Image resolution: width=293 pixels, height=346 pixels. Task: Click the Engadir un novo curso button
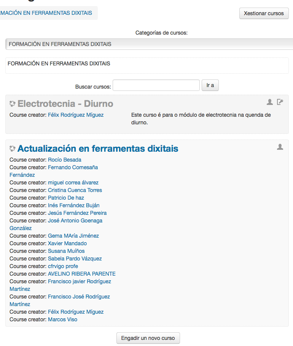point(148,338)
